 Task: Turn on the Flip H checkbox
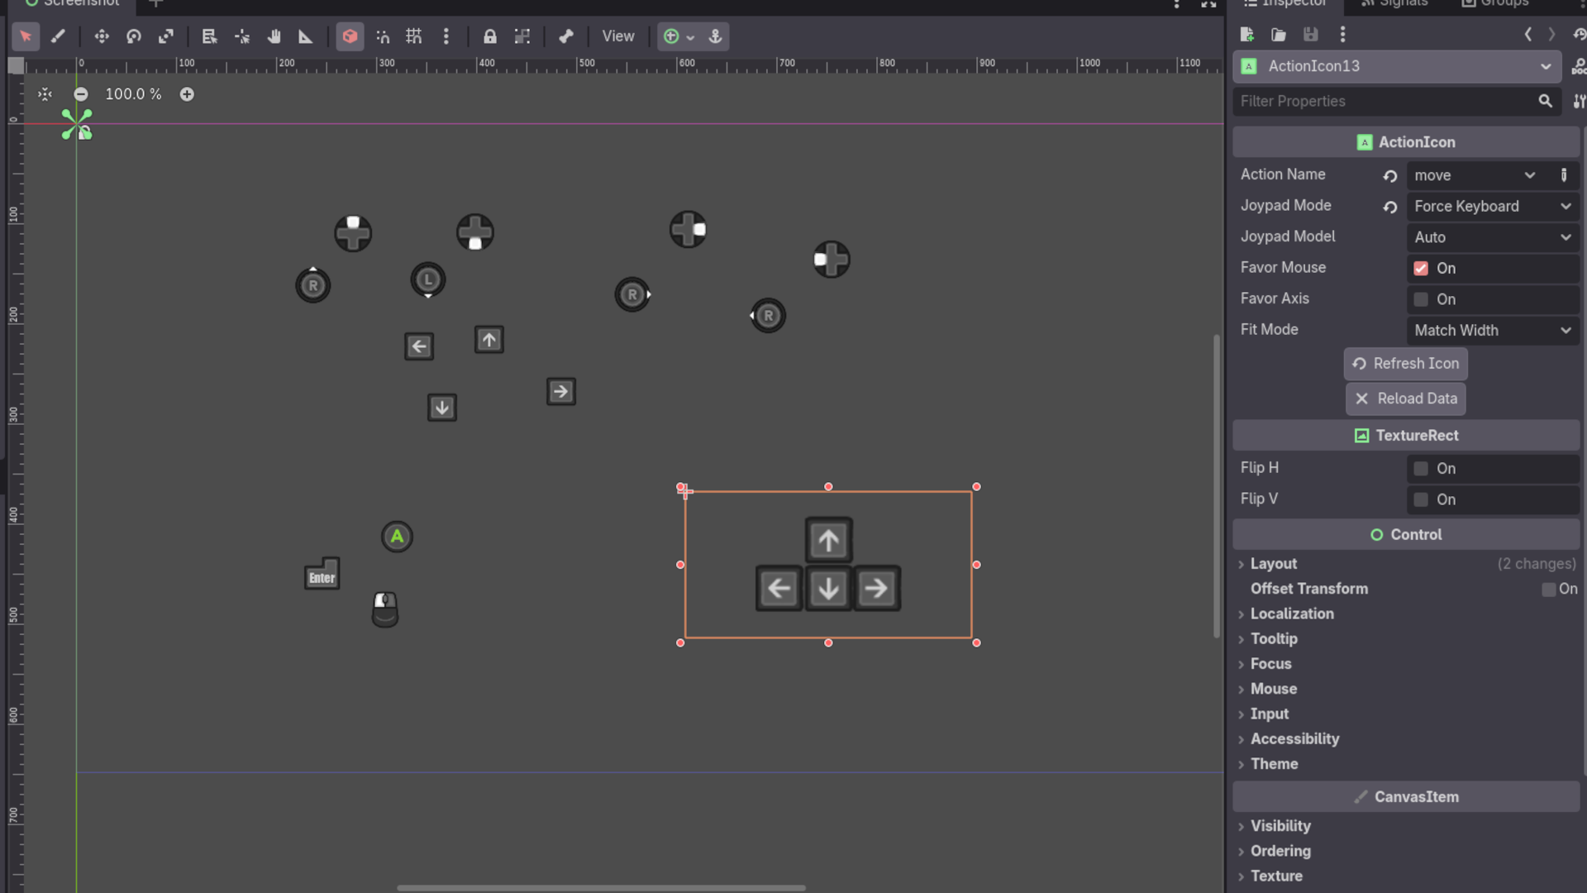[1421, 469]
